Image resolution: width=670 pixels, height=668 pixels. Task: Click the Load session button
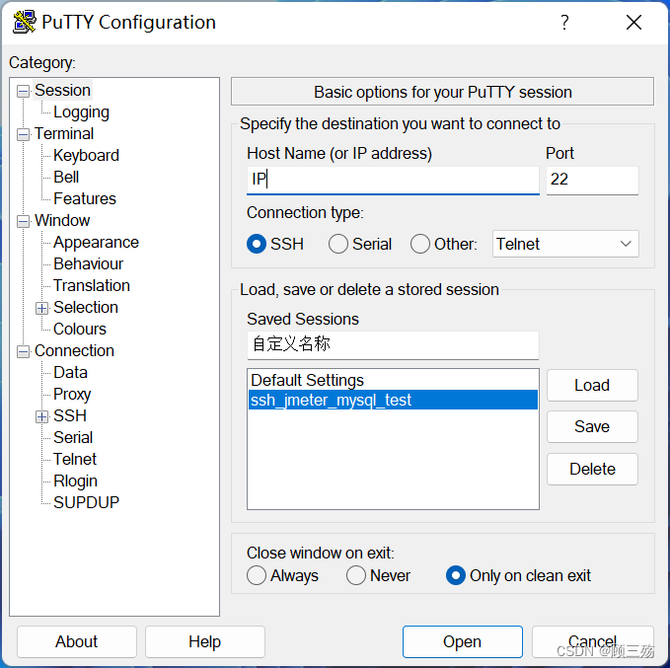[x=592, y=385]
